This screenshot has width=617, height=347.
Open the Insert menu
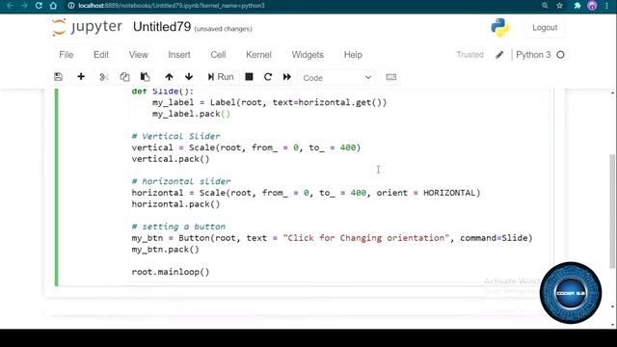pyautogui.click(x=179, y=55)
